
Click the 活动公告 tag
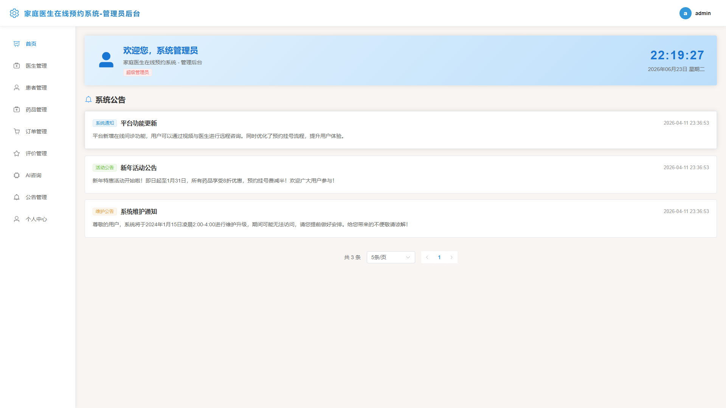click(x=105, y=168)
